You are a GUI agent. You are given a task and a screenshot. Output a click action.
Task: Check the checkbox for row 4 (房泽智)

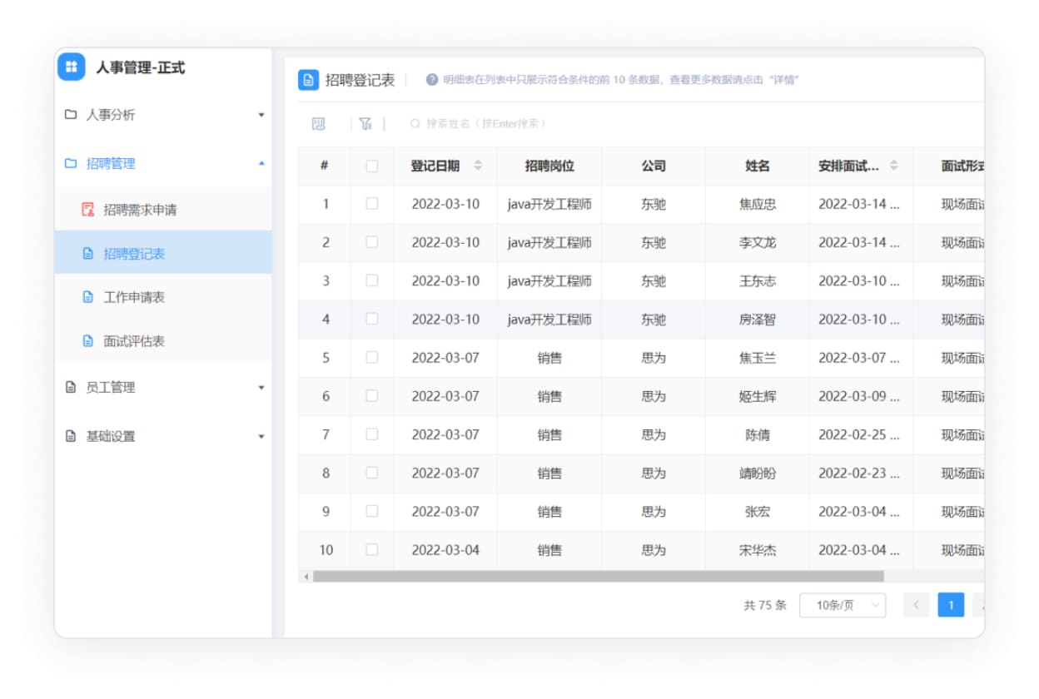tap(372, 319)
